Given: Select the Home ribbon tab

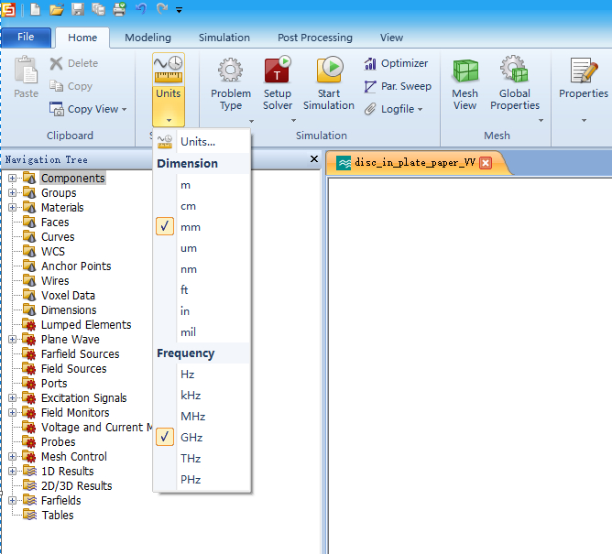Looking at the screenshot, I should [82, 38].
